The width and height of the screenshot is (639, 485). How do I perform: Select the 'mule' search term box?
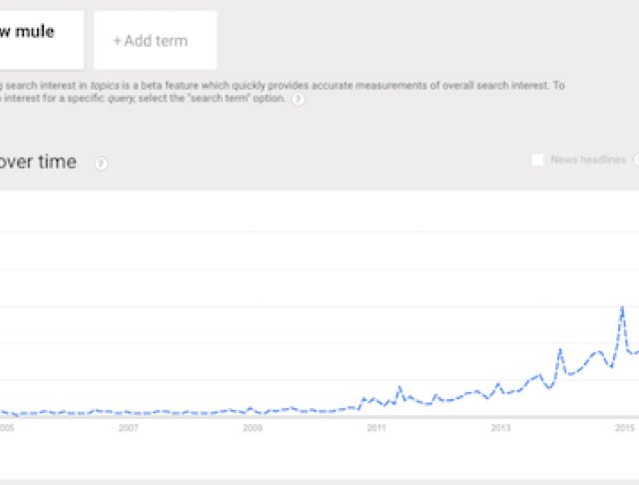point(40,40)
